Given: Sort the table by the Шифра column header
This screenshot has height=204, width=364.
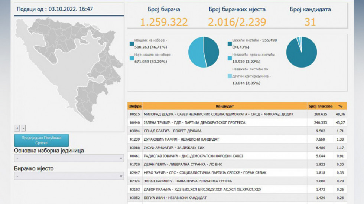Looking at the screenshot, I should click(134, 106).
